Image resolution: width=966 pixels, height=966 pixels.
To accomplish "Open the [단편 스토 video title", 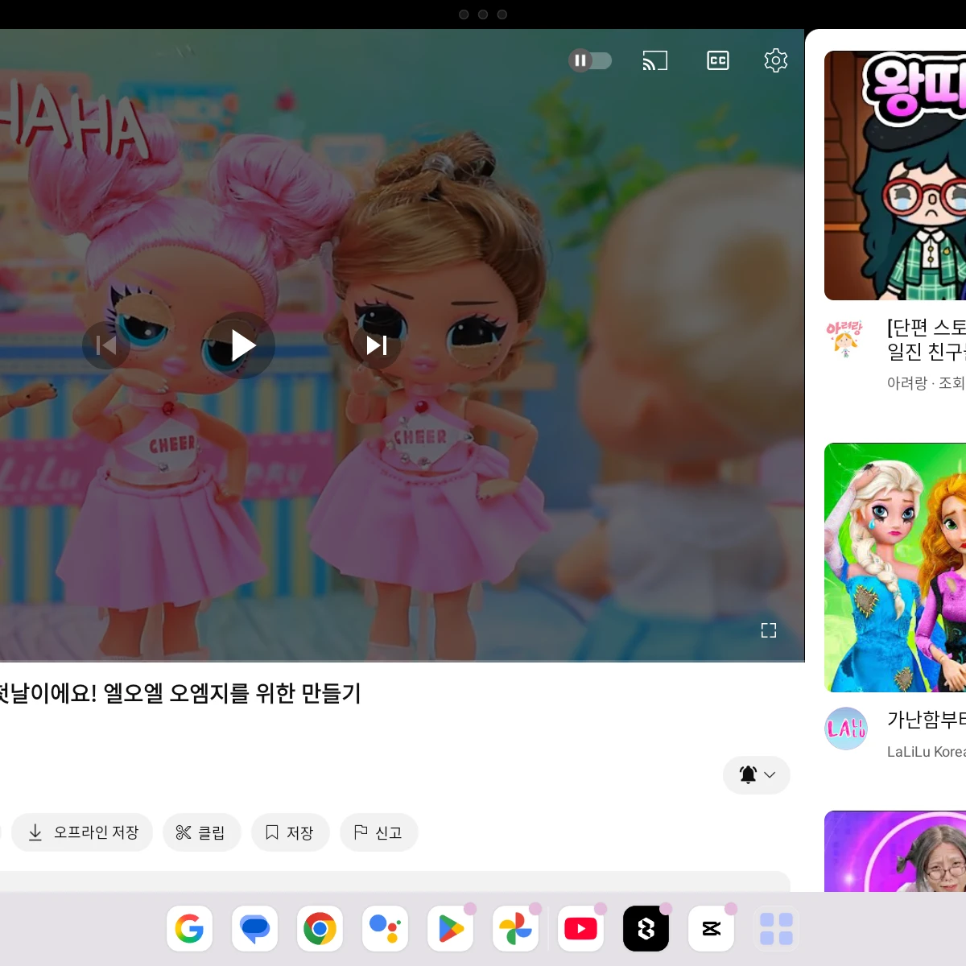I will [x=927, y=340].
